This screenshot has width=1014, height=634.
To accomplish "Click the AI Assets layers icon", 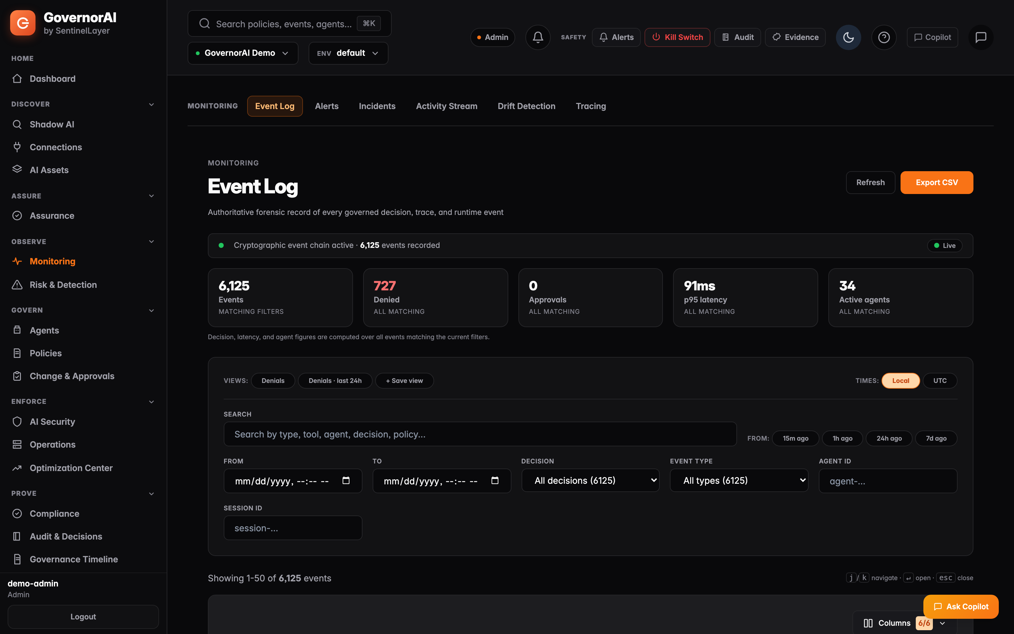I will (x=17, y=169).
